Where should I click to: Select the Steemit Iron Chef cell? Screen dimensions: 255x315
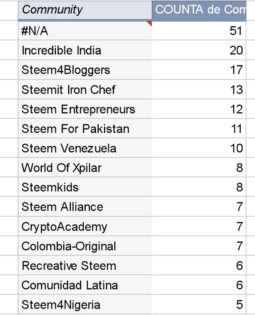click(84, 90)
